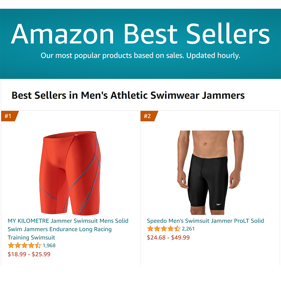
Task: View the 2,261 reviews for the Speedo jammer
Action: point(188,229)
